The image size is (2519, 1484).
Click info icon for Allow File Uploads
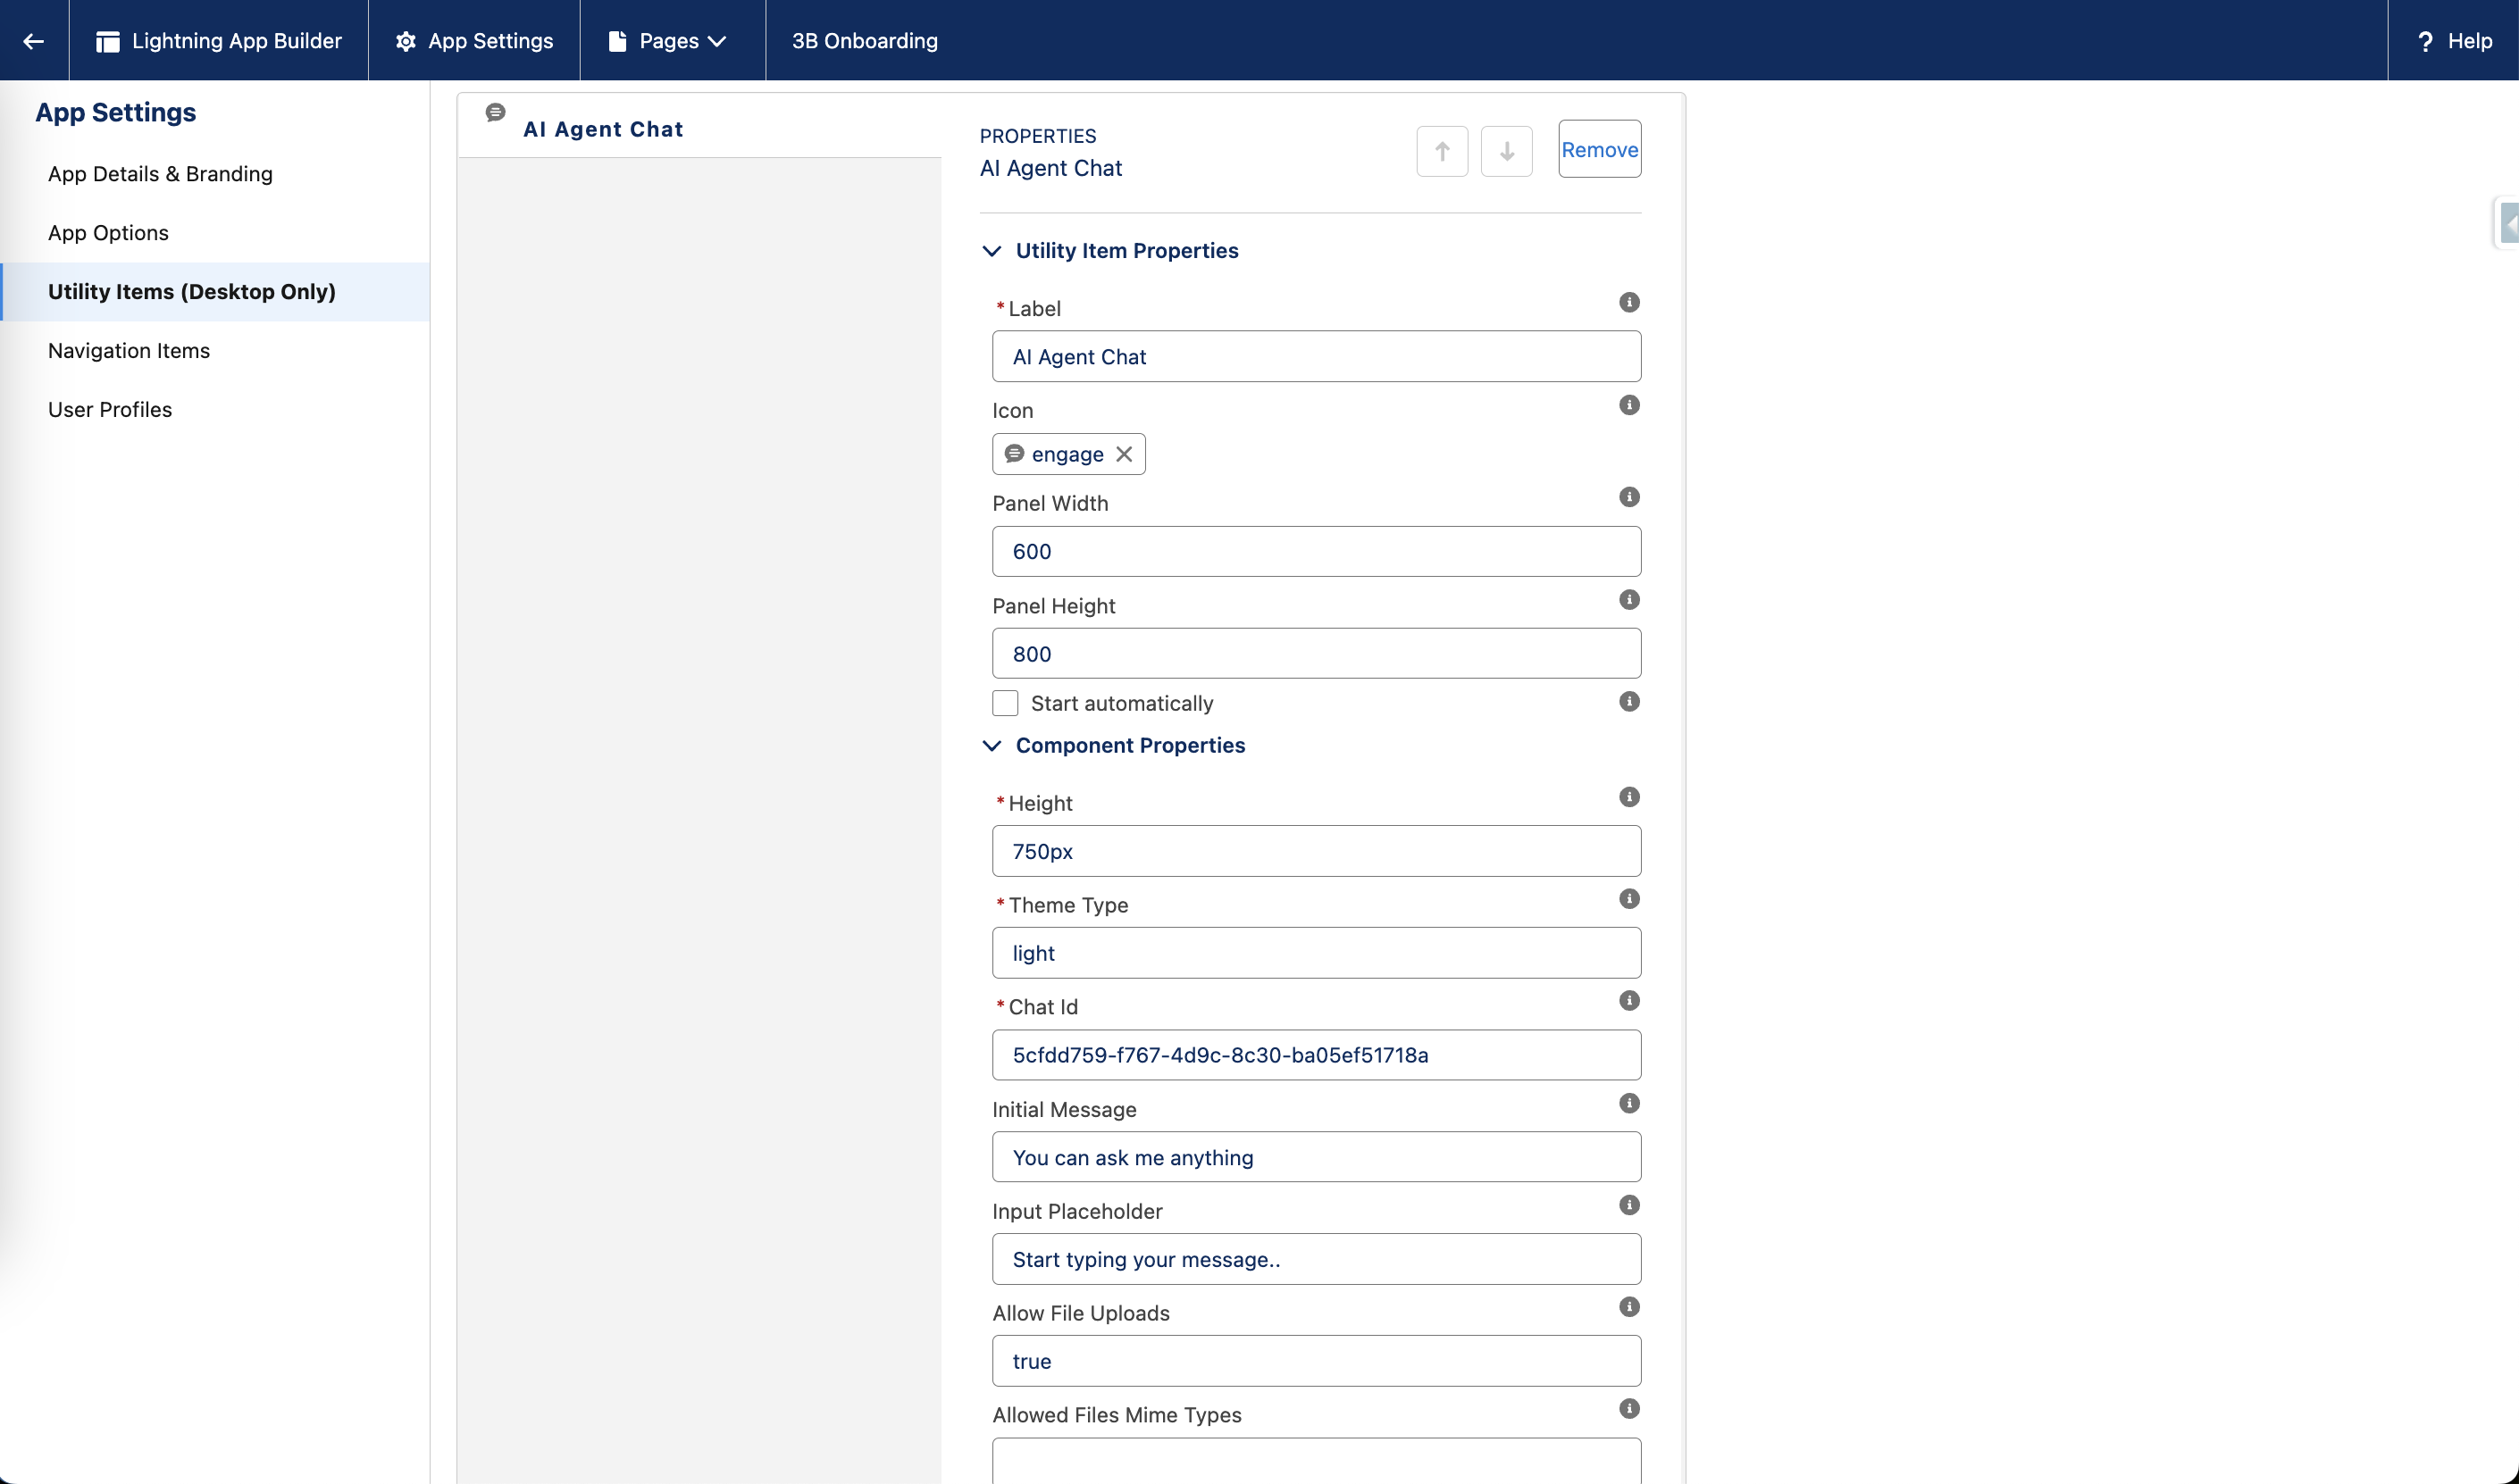[x=1628, y=1306]
